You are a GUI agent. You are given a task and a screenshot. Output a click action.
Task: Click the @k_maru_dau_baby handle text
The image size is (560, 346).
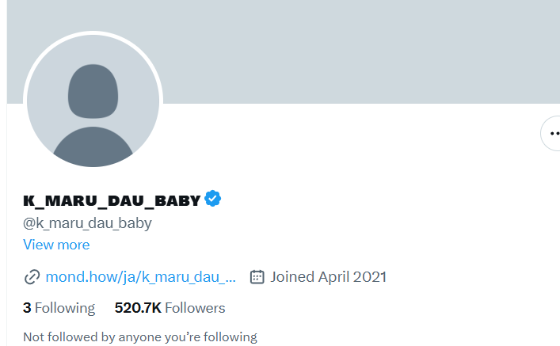(x=87, y=222)
